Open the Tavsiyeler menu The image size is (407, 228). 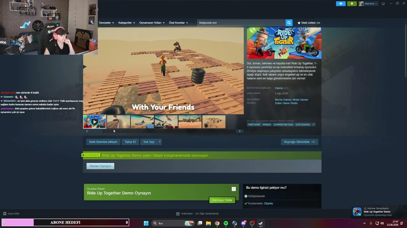pos(106,23)
